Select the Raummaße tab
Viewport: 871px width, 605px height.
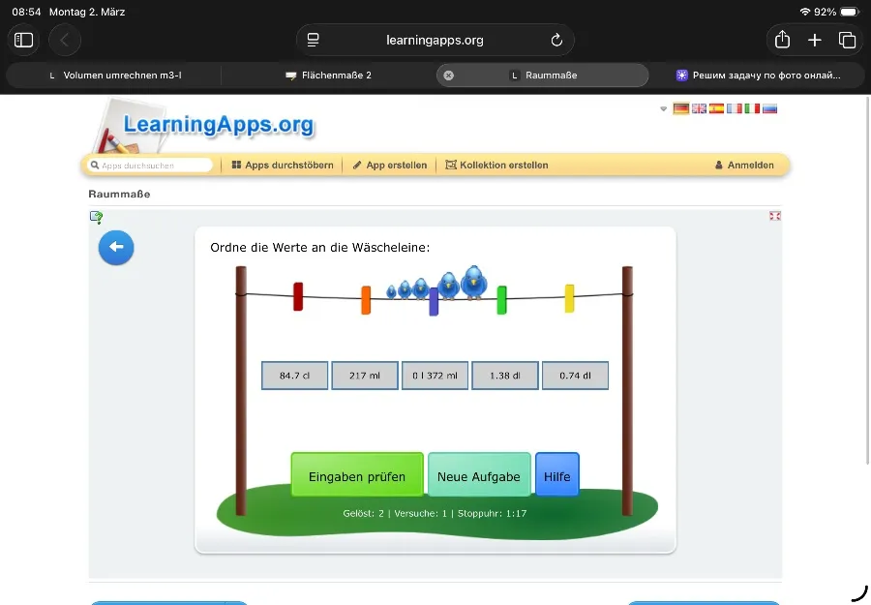[543, 75]
